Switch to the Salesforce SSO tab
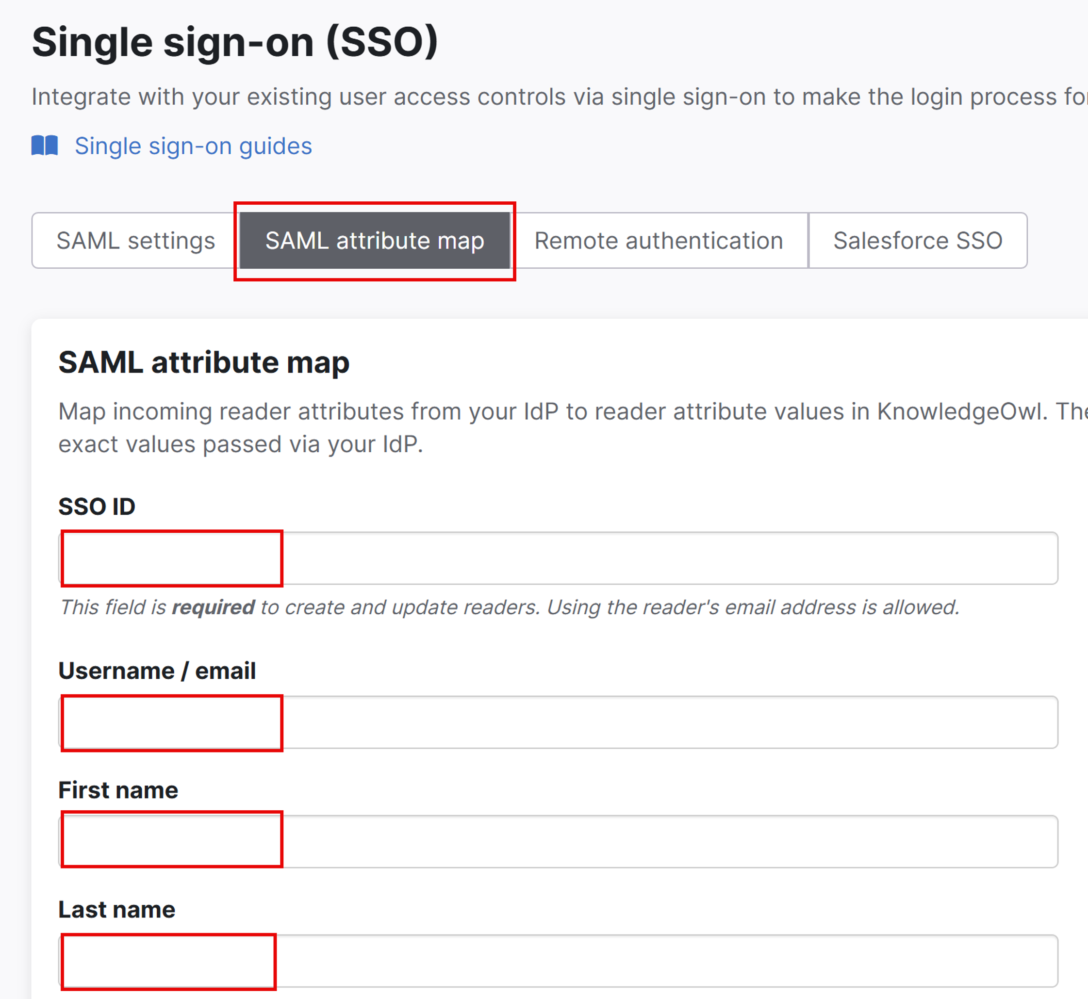Viewport: 1088px width, 999px height. pyautogui.click(x=918, y=241)
